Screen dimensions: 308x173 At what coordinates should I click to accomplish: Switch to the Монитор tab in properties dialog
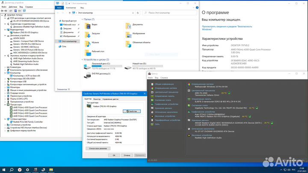pyautogui.click(x=97, y=99)
